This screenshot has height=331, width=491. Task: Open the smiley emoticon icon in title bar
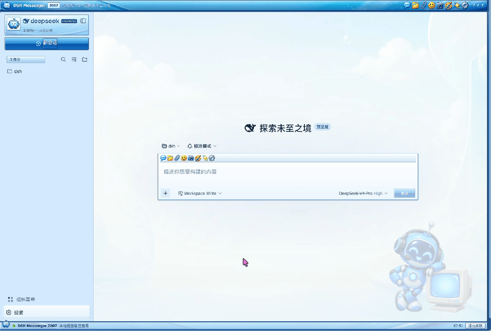point(431,5)
